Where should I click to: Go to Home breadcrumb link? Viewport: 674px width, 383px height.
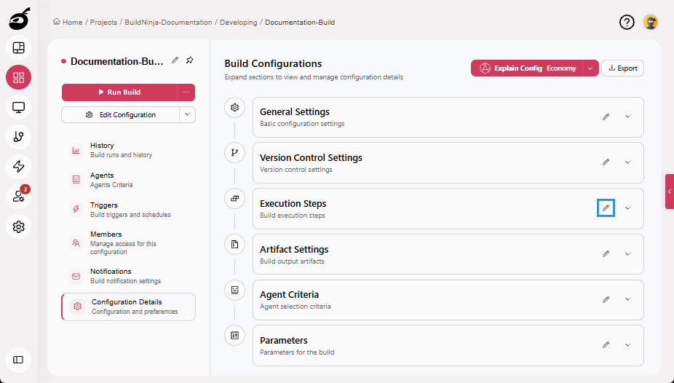[x=68, y=22]
